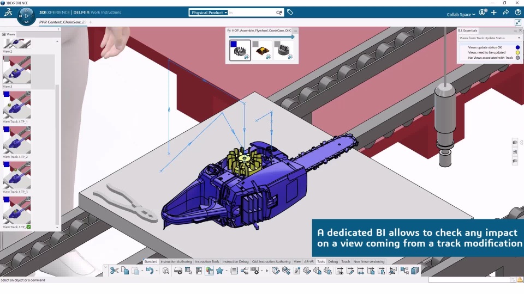Collapse the Views side panel chevron
This screenshot has width=524, height=294.
pos(58,29)
